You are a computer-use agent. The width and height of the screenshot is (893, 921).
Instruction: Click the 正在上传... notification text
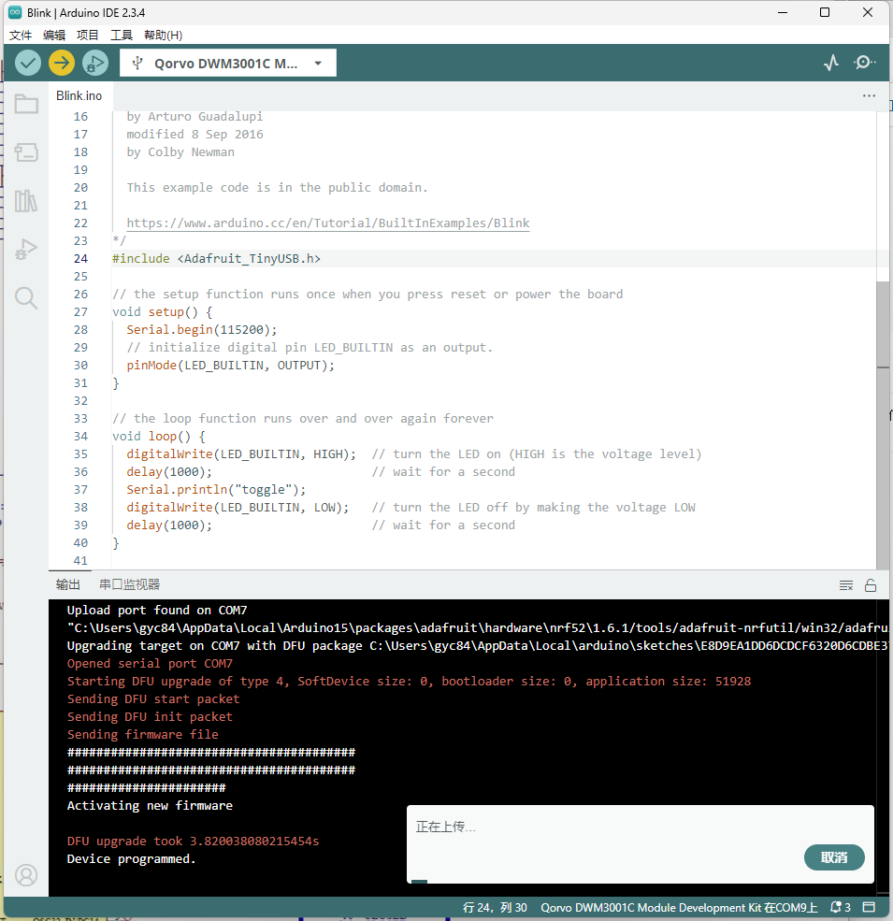click(446, 827)
